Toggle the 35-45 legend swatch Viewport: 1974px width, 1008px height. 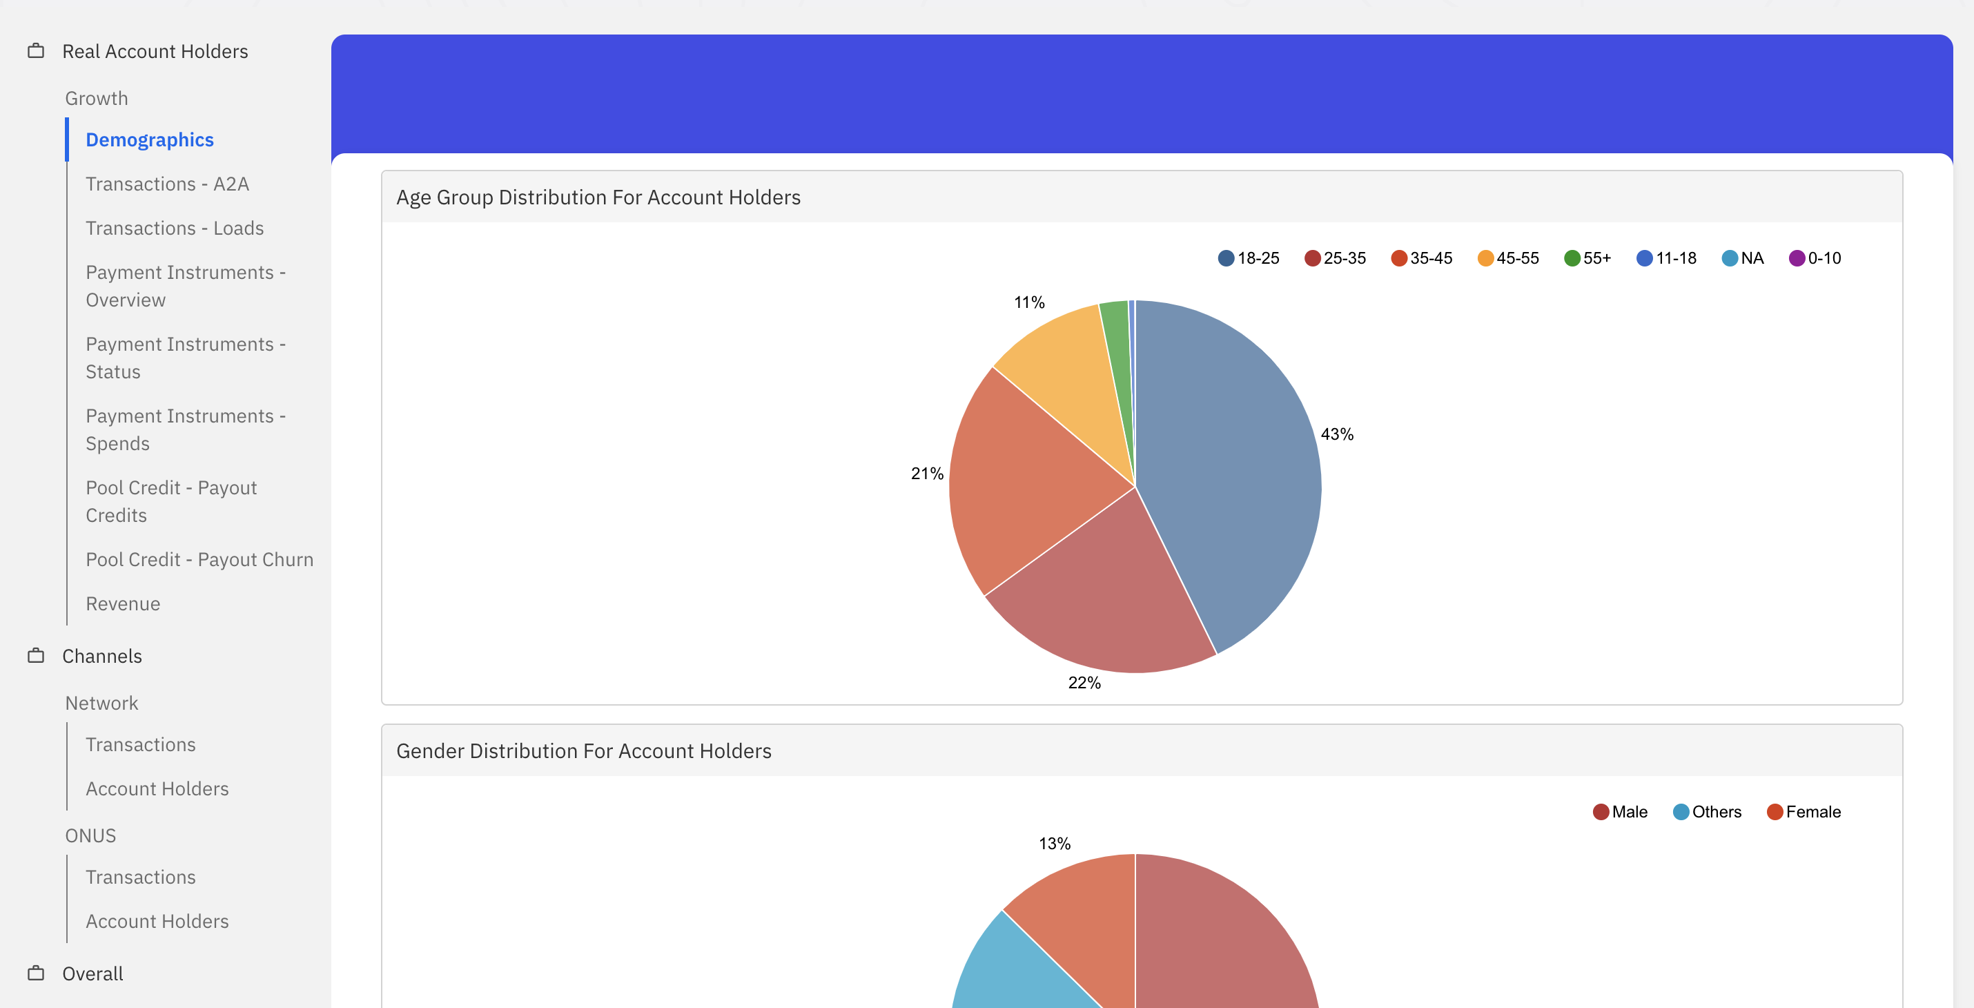coord(1399,258)
